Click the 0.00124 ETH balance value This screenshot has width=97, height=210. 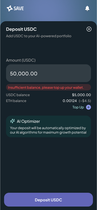pyautogui.click(x=70, y=101)
